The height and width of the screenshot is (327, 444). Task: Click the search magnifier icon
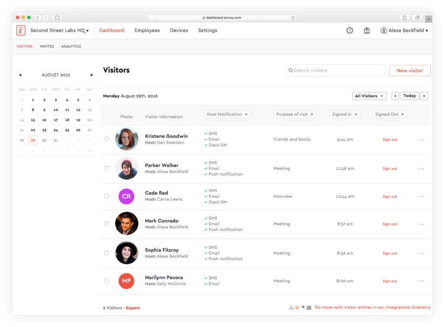pyautogui.click(x=291, y=71)
